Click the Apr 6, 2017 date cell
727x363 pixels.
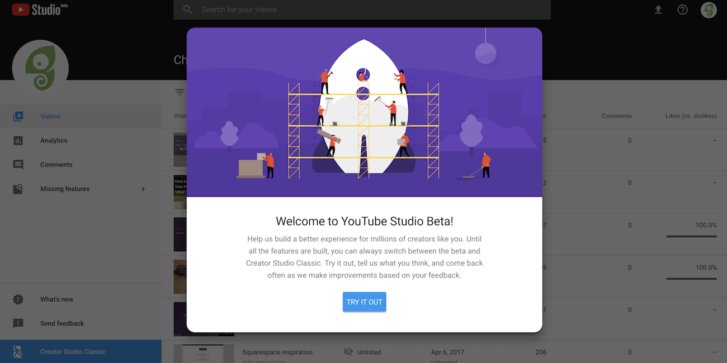(x=448, y=352)
